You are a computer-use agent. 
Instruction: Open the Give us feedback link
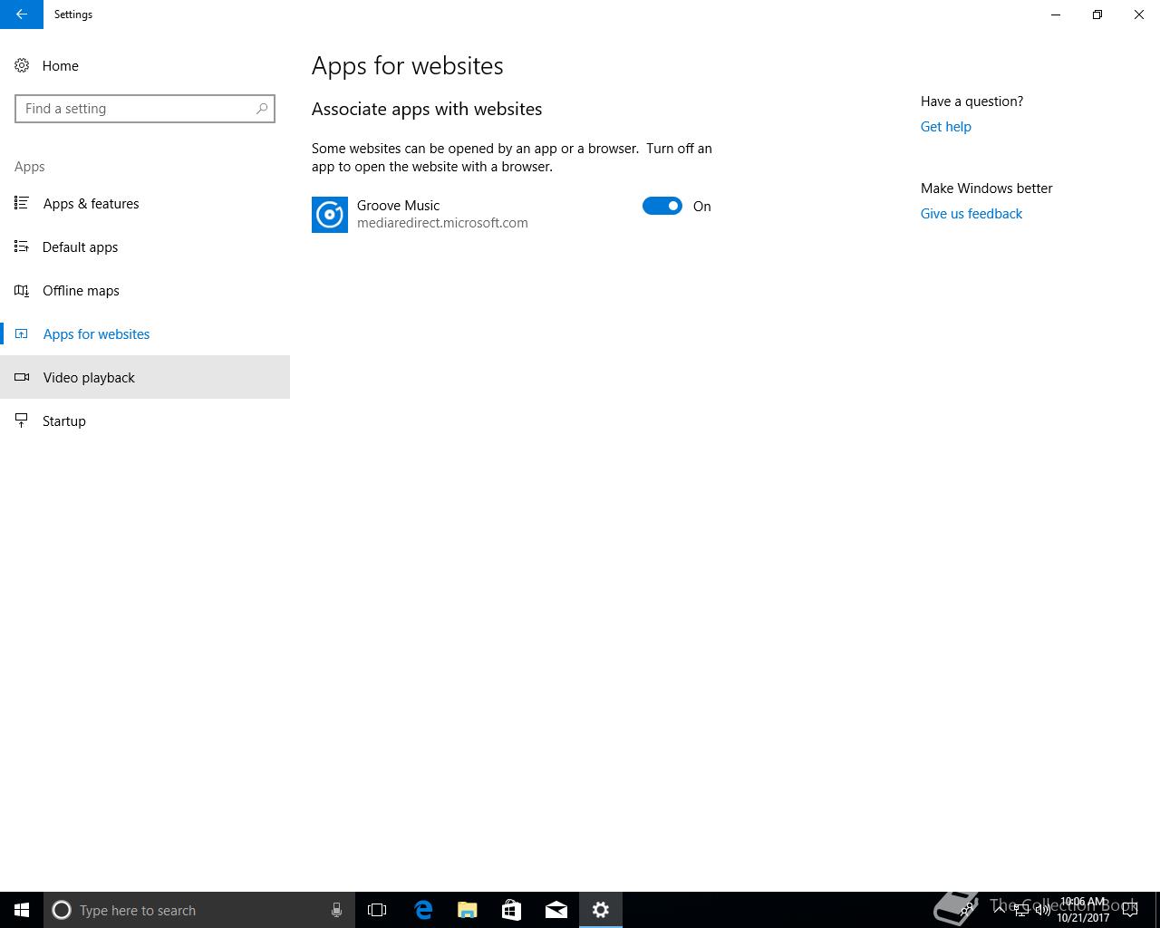[971, 214]
